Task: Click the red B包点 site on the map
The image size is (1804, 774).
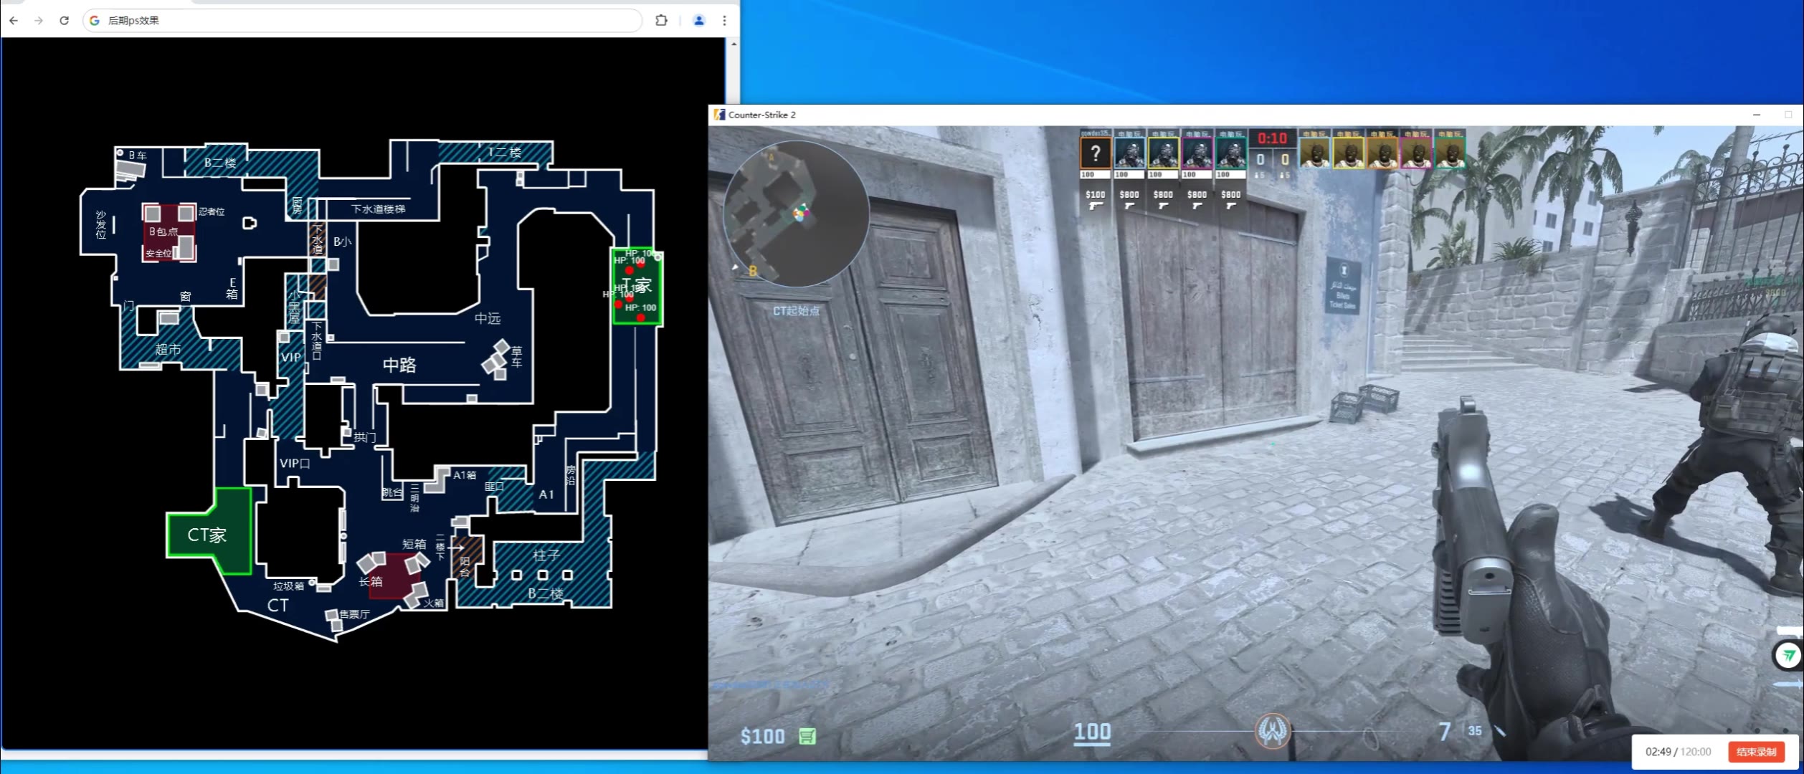Action: click(168, 232)
